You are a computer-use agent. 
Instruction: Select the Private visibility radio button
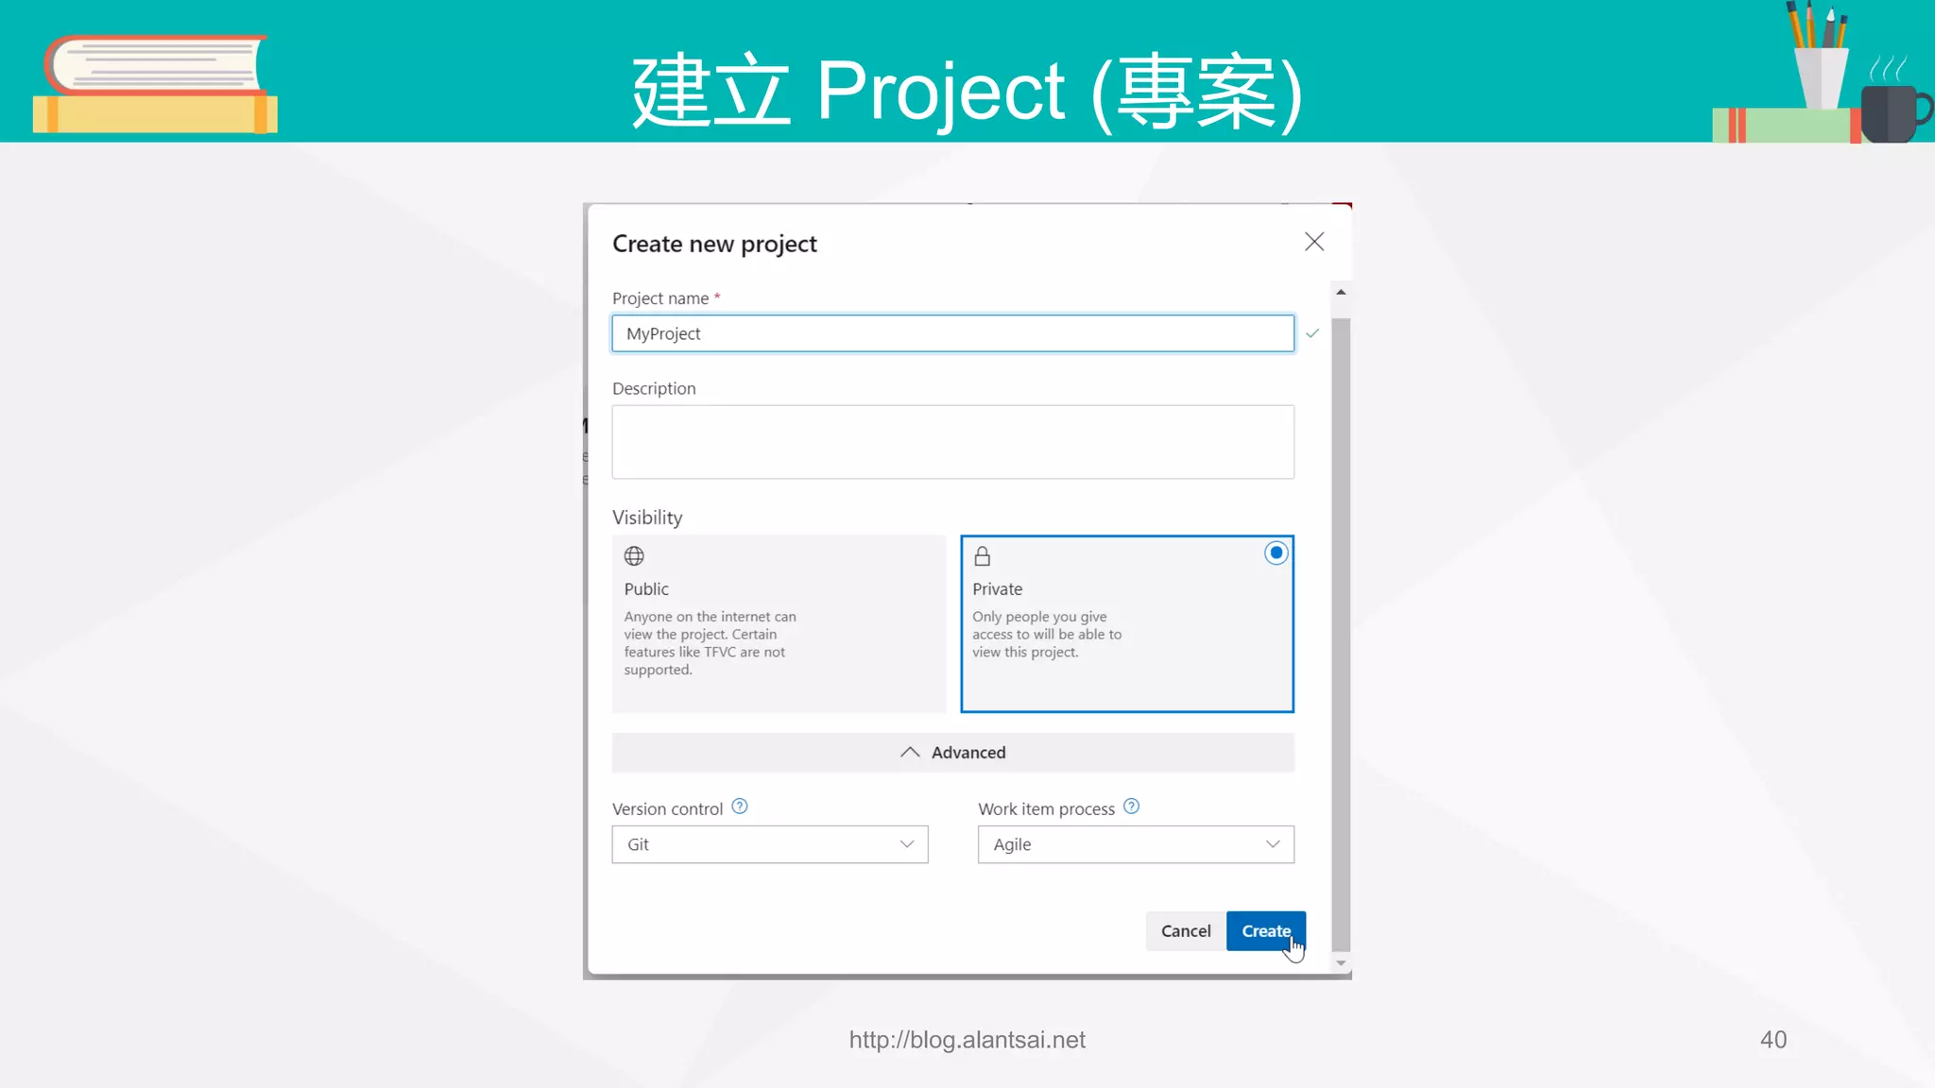pos(1276,553)
